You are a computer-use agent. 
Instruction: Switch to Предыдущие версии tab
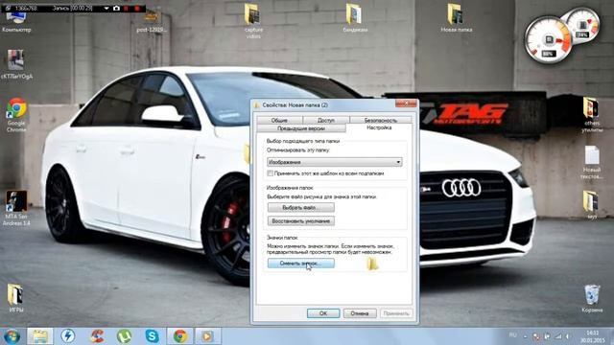coord(300,128)
